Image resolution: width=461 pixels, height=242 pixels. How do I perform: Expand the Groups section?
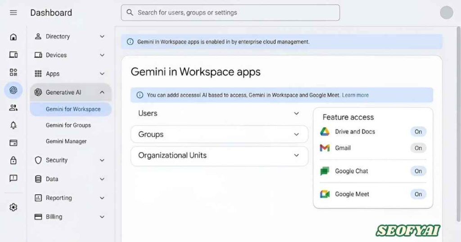pos(219,134)
